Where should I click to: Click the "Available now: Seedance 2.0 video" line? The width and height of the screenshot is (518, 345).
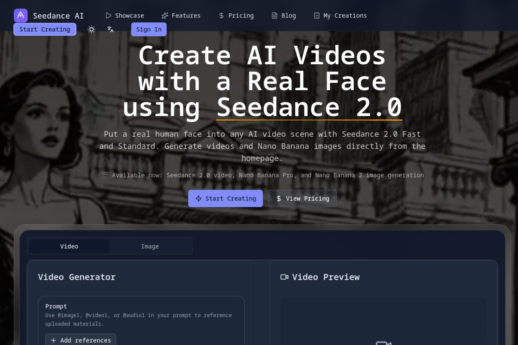click(x=262, y=175)
